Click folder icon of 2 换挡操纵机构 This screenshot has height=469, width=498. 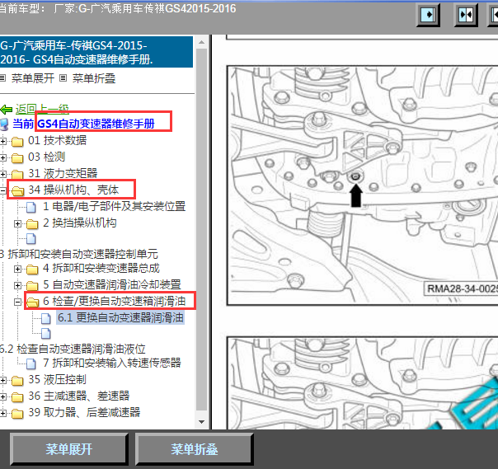click(32, 224)
